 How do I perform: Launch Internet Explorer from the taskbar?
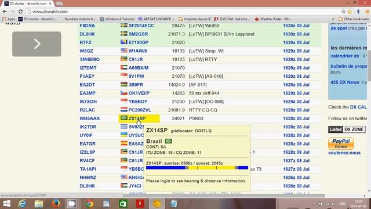pyautogui.click(x=22, y=204)
